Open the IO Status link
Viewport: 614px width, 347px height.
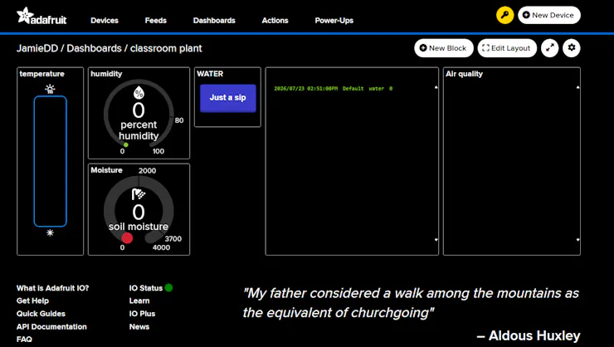tap(146, 288)
